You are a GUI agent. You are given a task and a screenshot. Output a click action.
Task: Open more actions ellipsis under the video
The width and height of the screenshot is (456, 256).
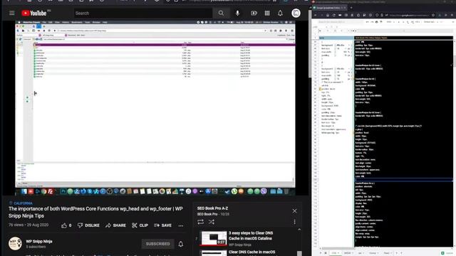pyautogui.click(x=180, y=225)
